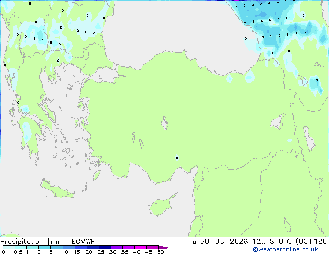The width and height of the screenshot is (329, 254).
Task: Click the legend value label 0.1
Action: 6,252
